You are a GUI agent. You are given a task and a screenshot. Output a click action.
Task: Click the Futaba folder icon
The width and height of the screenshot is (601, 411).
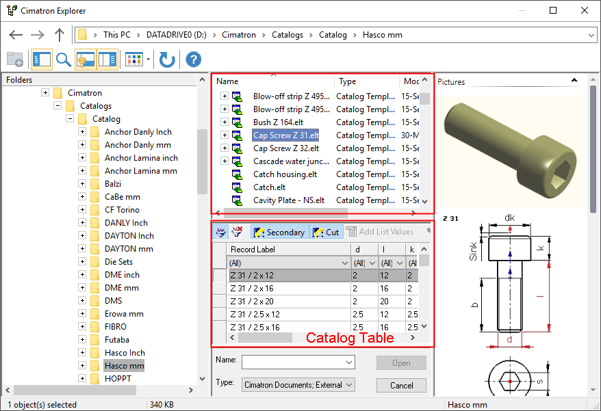coord(95,340)
